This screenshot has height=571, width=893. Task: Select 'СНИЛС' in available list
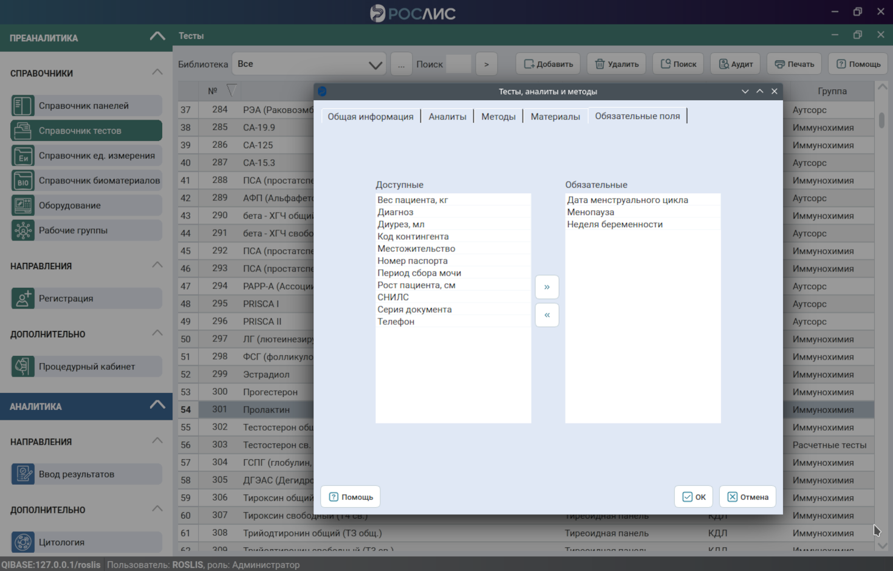click(453, 297)
